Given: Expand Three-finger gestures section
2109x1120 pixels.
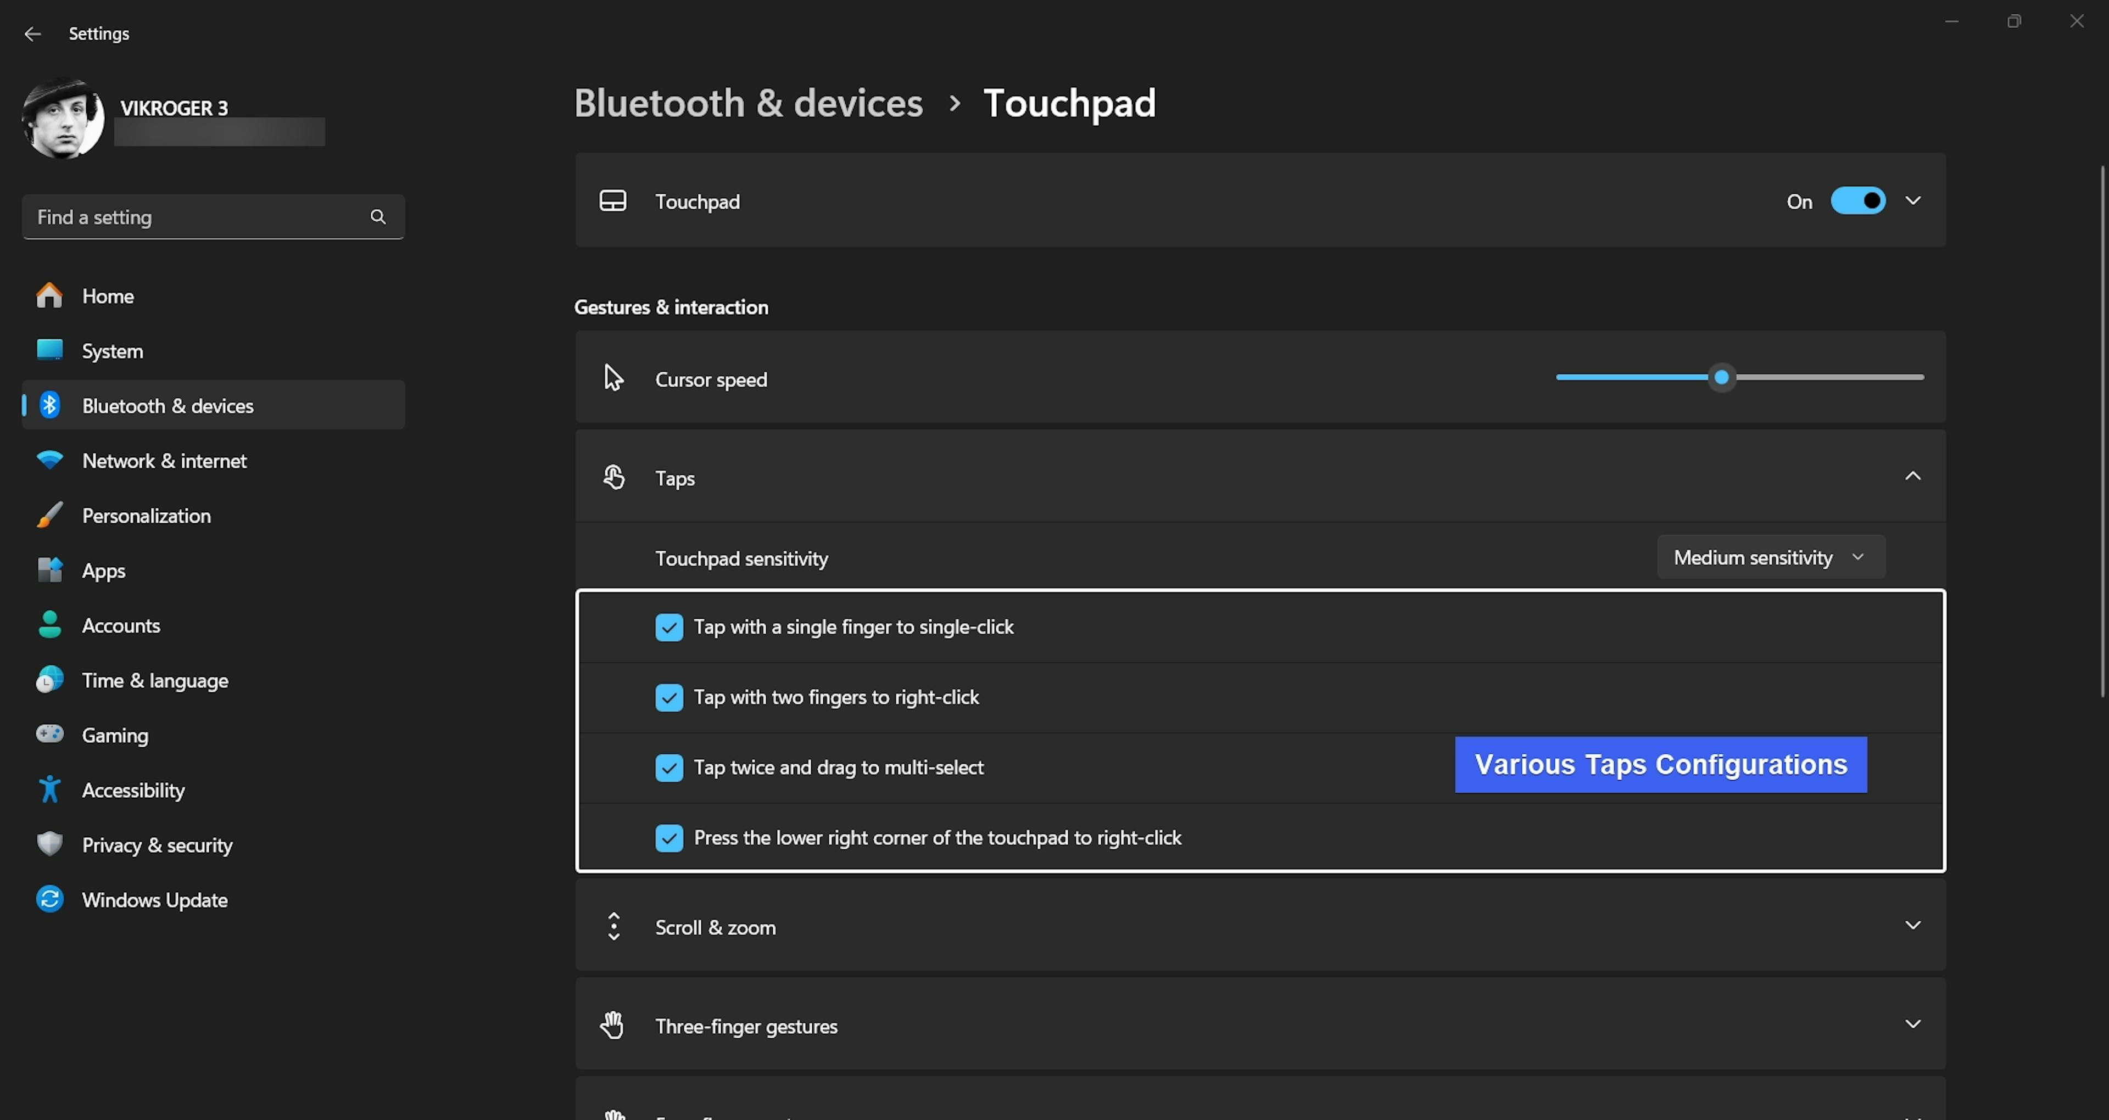Looking at the screenshot, I should click(x=1912, y=1024).
